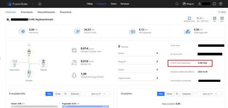Click the Elkerült CO₂ factory icon
228x108 pixels.
coord(74,63)
